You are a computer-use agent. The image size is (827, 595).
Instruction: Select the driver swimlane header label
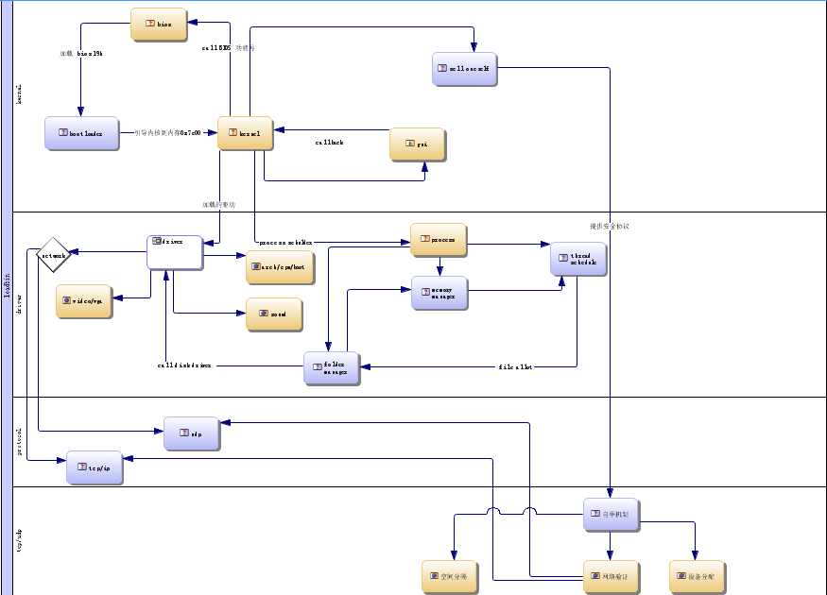point(19,304)
